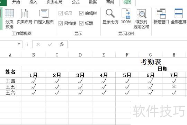Image resolution: width=187 pixels, height=125 pixels.
Task: Toggle the Formula Bar (编辑栏) checkbox
Action: [x=81, y=13]
